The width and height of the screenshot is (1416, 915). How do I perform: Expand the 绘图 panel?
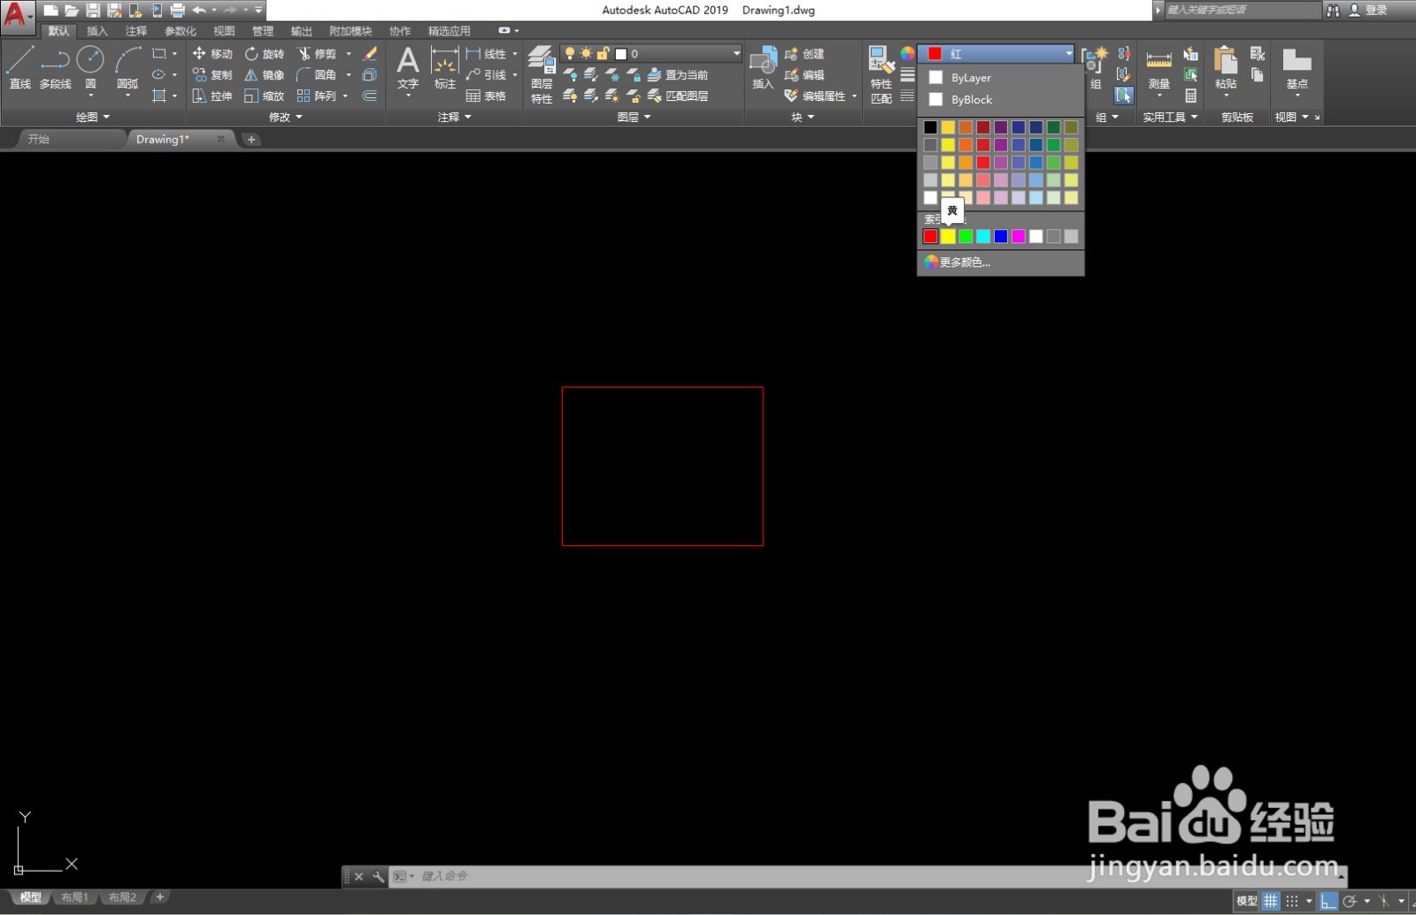tap(93, 117)
